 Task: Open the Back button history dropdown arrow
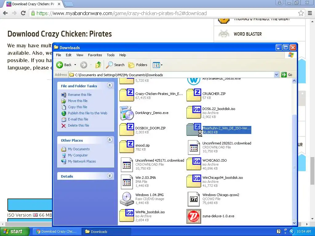pos(75,65)
